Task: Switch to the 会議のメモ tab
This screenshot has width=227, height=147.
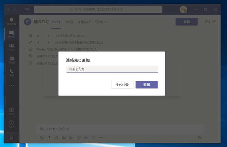Action: (84, 22)
